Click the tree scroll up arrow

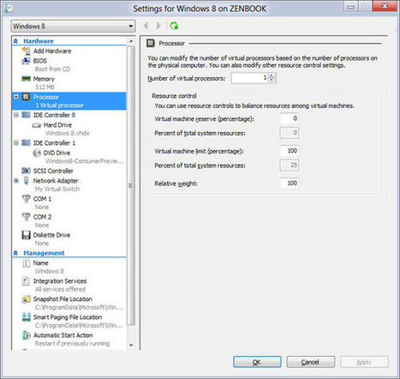pos(131,41)
